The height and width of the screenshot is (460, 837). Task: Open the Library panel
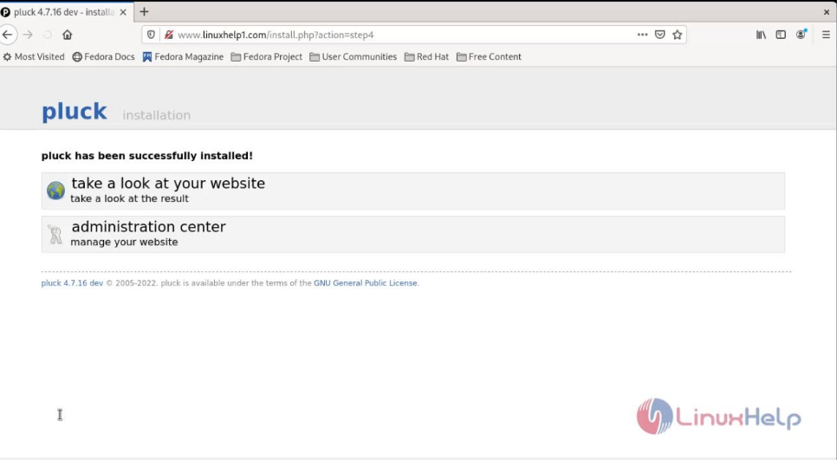click(x=761, y=35)
